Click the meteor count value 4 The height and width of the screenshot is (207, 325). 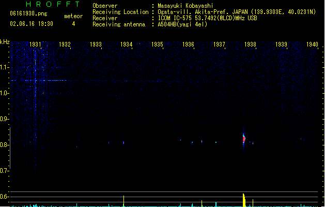[x=73, y=24]
